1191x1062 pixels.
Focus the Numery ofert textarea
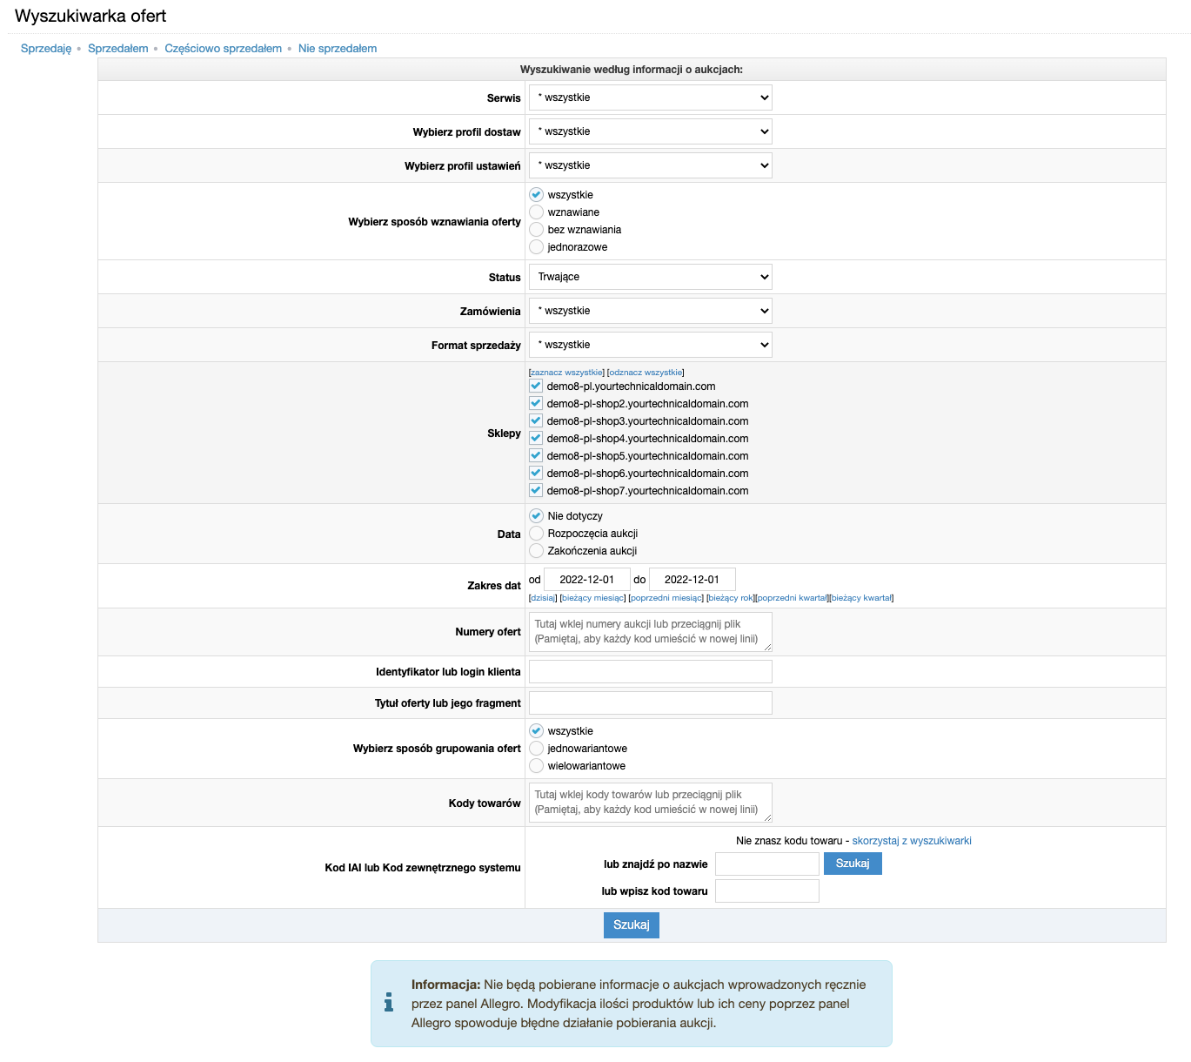tap(651, 632)
